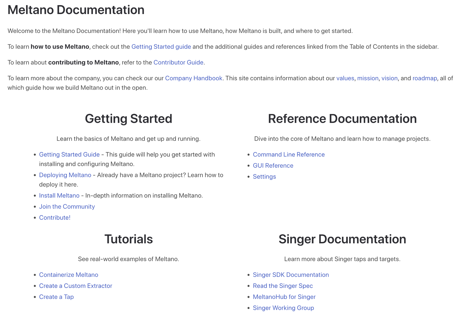Open the Create a Tap tutorial
459x319 pixels.
(x=56, y=297)
